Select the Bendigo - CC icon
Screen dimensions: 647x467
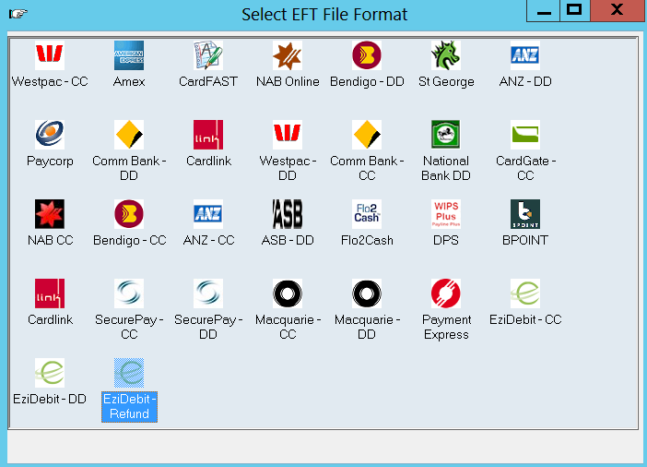click(129, 214)
